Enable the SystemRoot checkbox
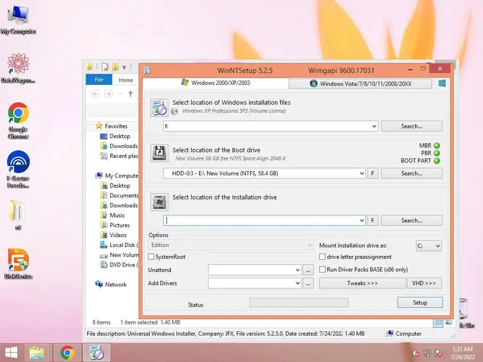Screen dimensions: 483x362 [151, 257]
